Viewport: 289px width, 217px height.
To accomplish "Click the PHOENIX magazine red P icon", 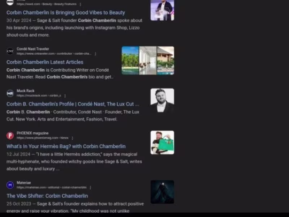I will click(x=10, y=136).
